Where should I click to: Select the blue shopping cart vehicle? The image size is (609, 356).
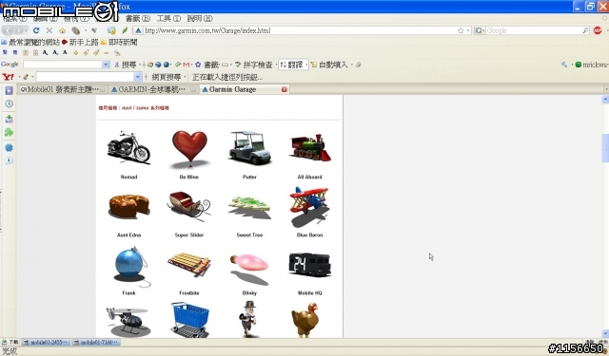[189, 320]
